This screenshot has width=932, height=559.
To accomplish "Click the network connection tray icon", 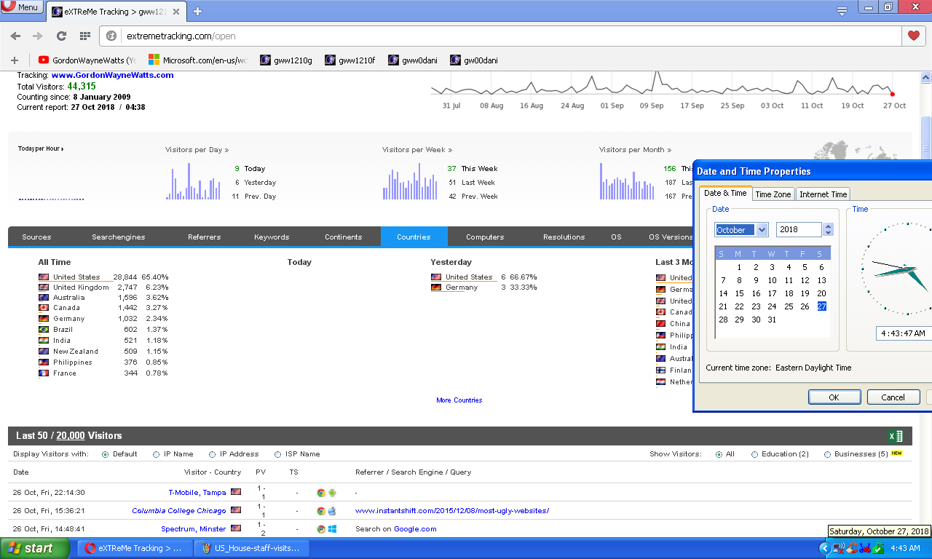I will pos(838,548).
